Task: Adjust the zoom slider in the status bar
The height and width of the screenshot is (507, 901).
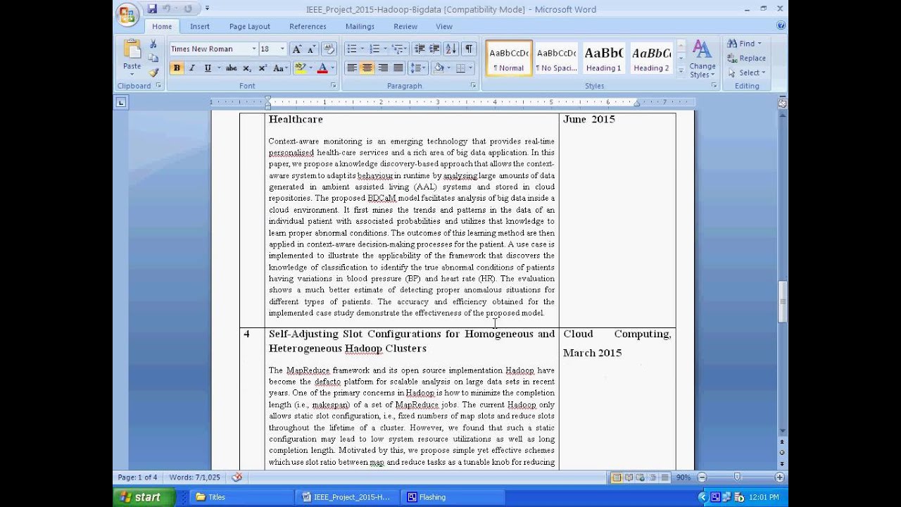Action: pyautogui.click(x=737, y=477)
